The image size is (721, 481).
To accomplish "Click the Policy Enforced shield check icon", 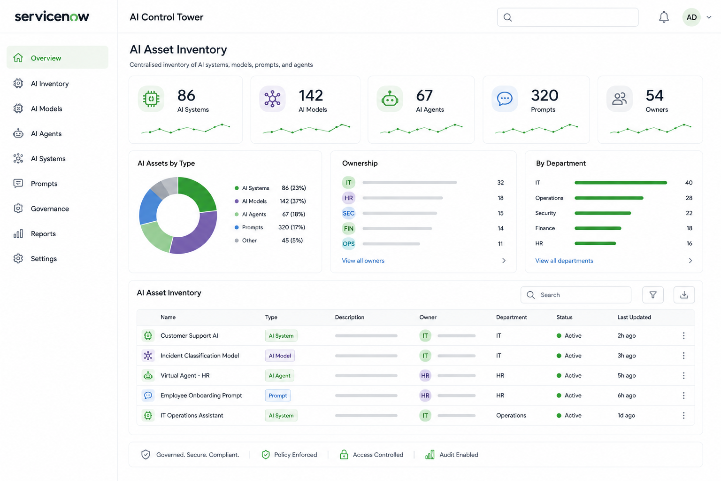I will [x=266, y=455].
